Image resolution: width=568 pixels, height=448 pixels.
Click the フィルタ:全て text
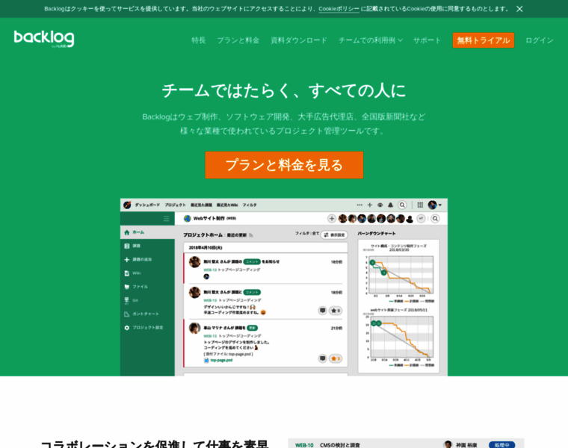tap(307, 234)
